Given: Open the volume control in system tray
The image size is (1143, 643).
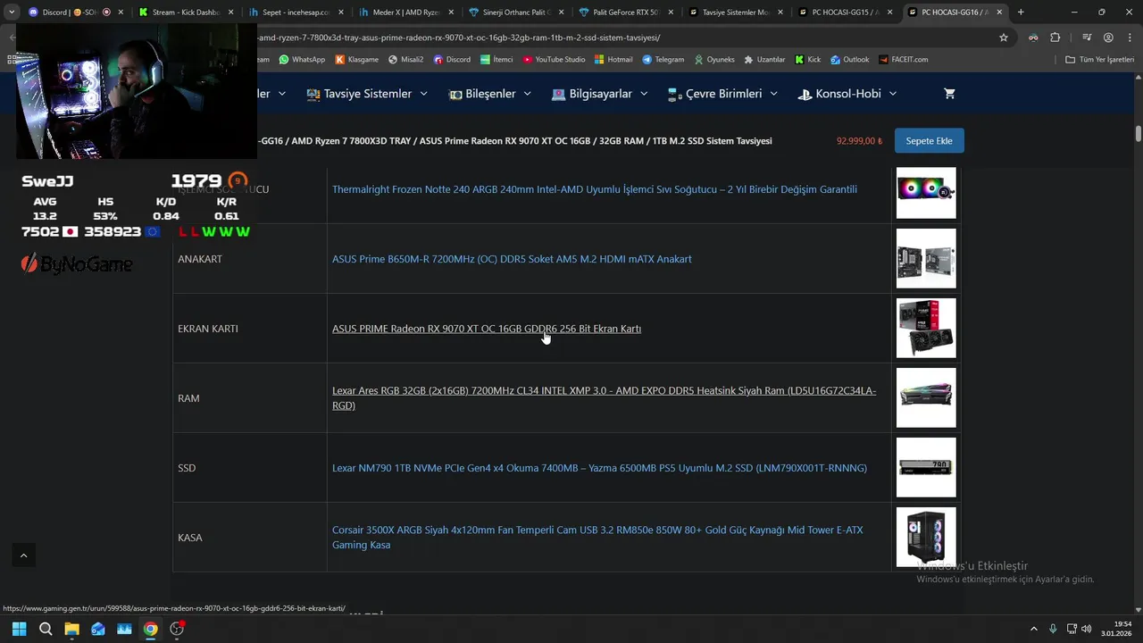Looking at the screenshot, I should [1086, 629].
